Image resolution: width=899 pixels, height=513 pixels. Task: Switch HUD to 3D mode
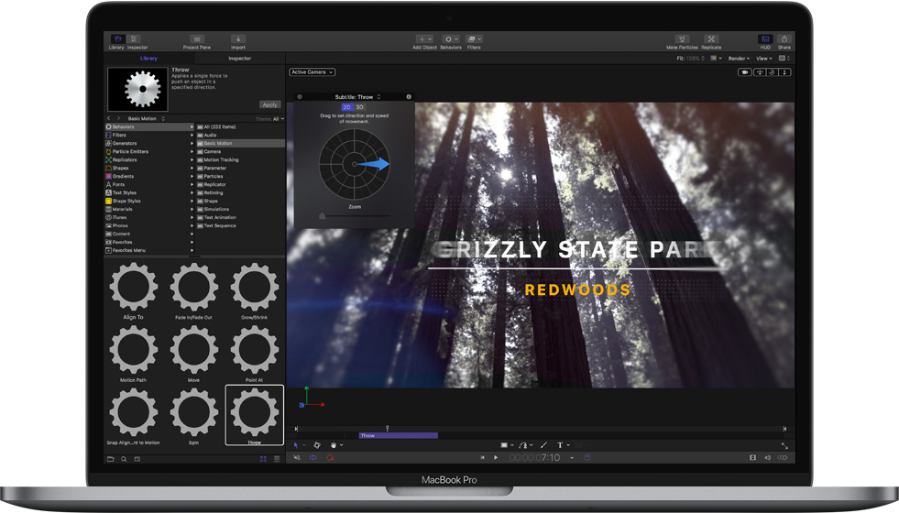(360, 107)
